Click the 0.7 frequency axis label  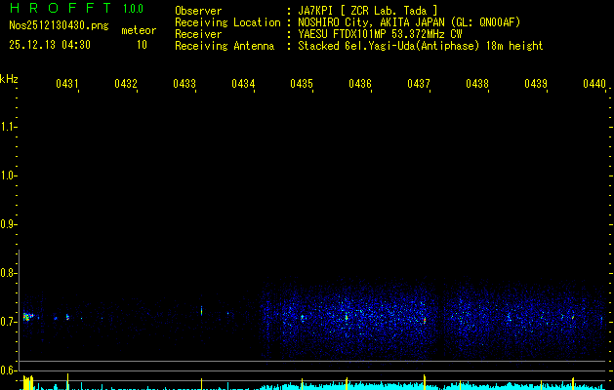9,321
